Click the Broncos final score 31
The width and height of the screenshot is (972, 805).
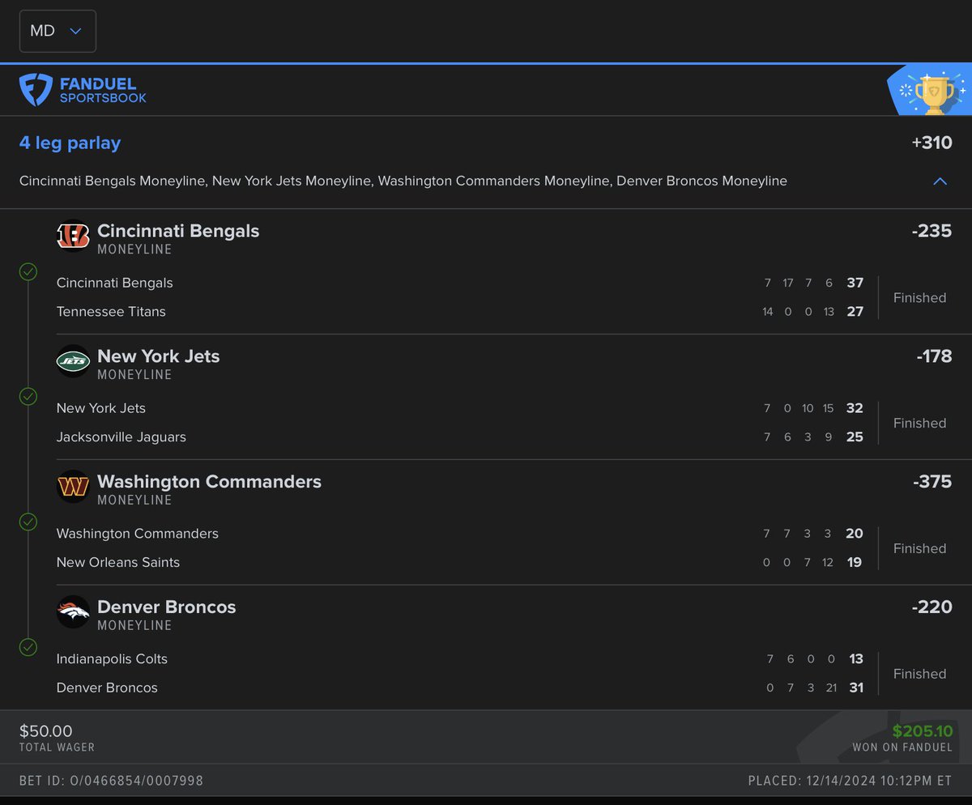tap(855, 688)
